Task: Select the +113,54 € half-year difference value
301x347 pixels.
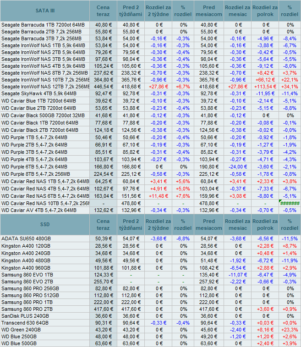Action: coord(265,87)
